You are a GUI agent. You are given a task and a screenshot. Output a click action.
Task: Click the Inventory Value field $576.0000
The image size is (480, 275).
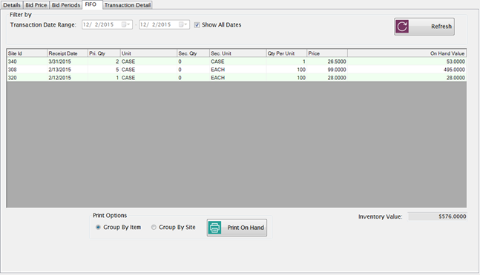click(x=438, y=216)
